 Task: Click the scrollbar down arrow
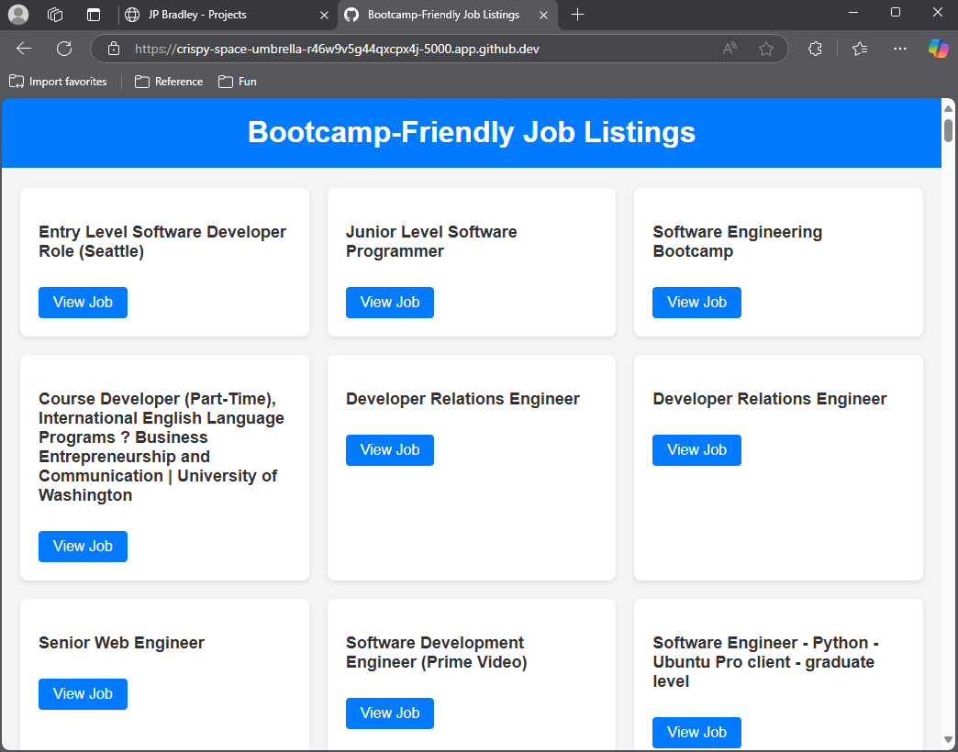948,740
